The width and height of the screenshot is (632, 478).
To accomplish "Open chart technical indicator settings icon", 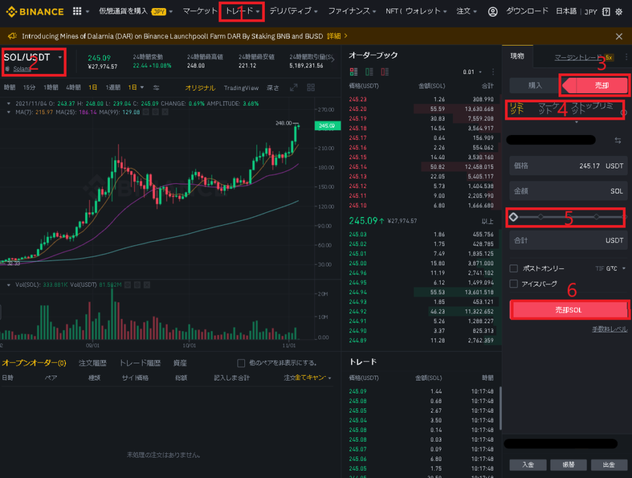I will click(x=156, y=88).
